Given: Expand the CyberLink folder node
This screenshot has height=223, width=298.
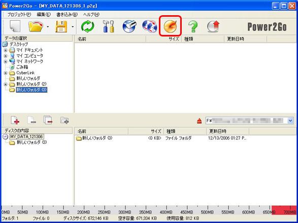Looking at the screenshot, I should tap(5, 73).
